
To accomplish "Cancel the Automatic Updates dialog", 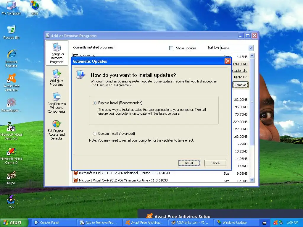I will [x=215, y=163].
